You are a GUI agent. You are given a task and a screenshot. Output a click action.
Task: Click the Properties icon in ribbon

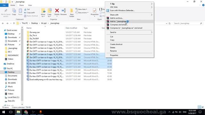click(x=94, y=13)
